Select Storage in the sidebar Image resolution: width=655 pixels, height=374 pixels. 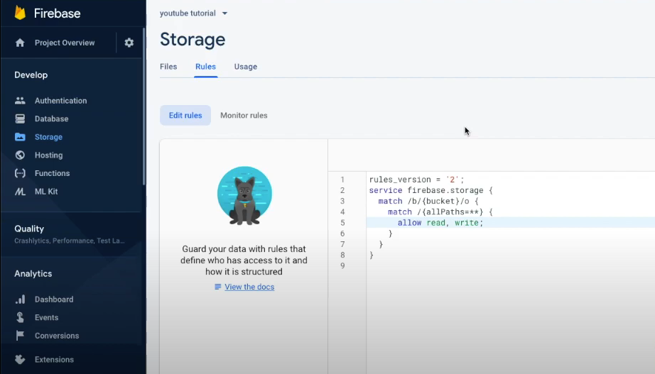tap(48, 137)
